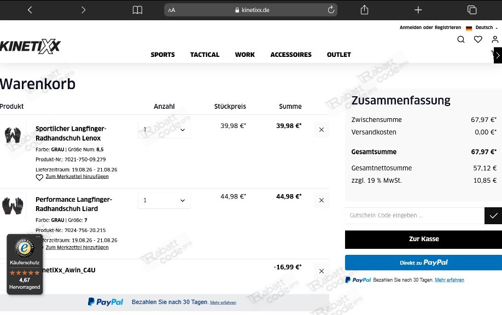This screenshot has width=502, height=315.
Task: Click the Gutschein-Code input field
Action: pos(415,215)
